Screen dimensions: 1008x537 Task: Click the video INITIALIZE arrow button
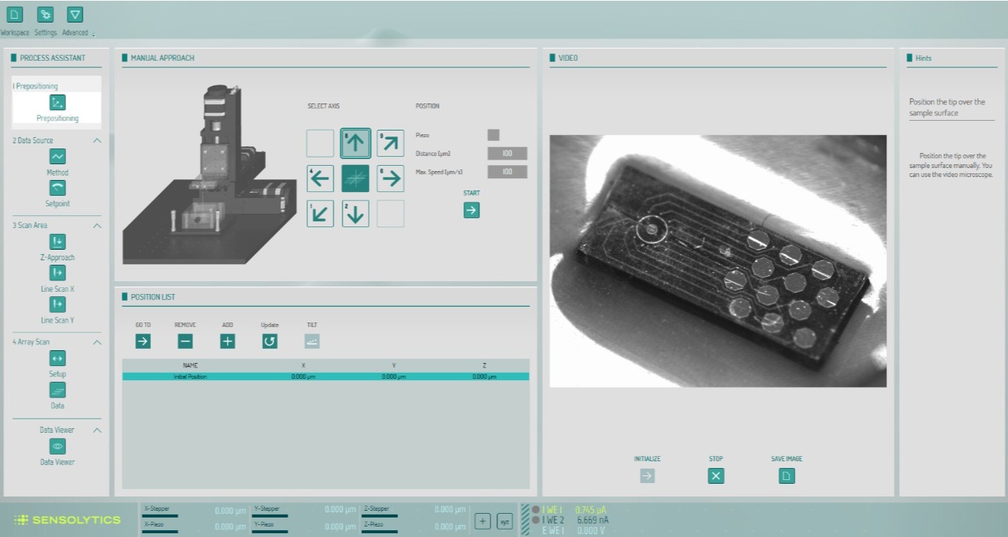point(647,475)
